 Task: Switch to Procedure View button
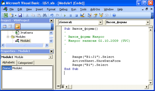coord(58,87)
